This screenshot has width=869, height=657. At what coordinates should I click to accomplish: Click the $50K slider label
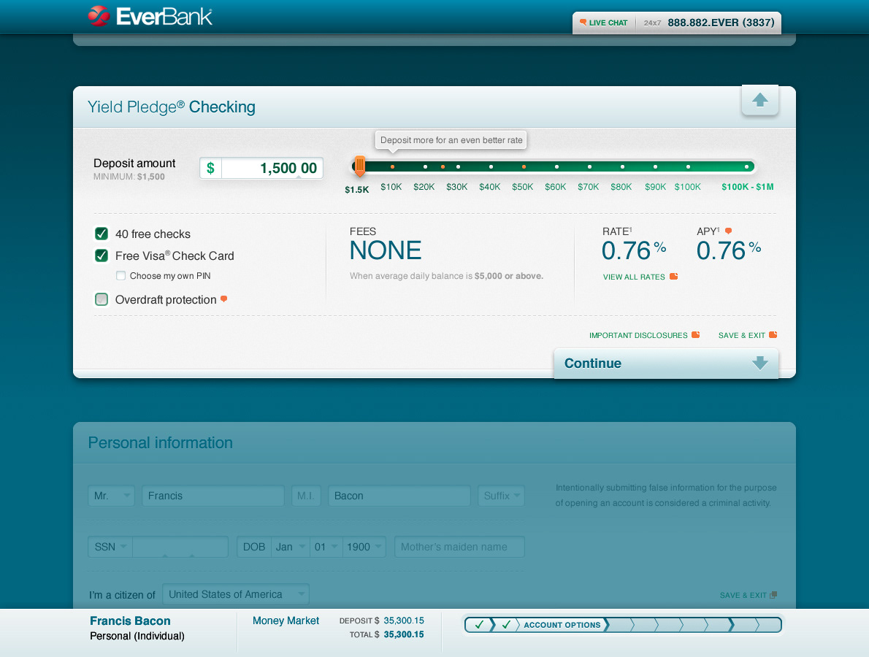click(x=523, y=187)
